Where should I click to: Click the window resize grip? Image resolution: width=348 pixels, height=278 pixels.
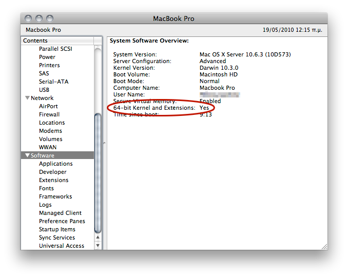click(x=324, y=247)
